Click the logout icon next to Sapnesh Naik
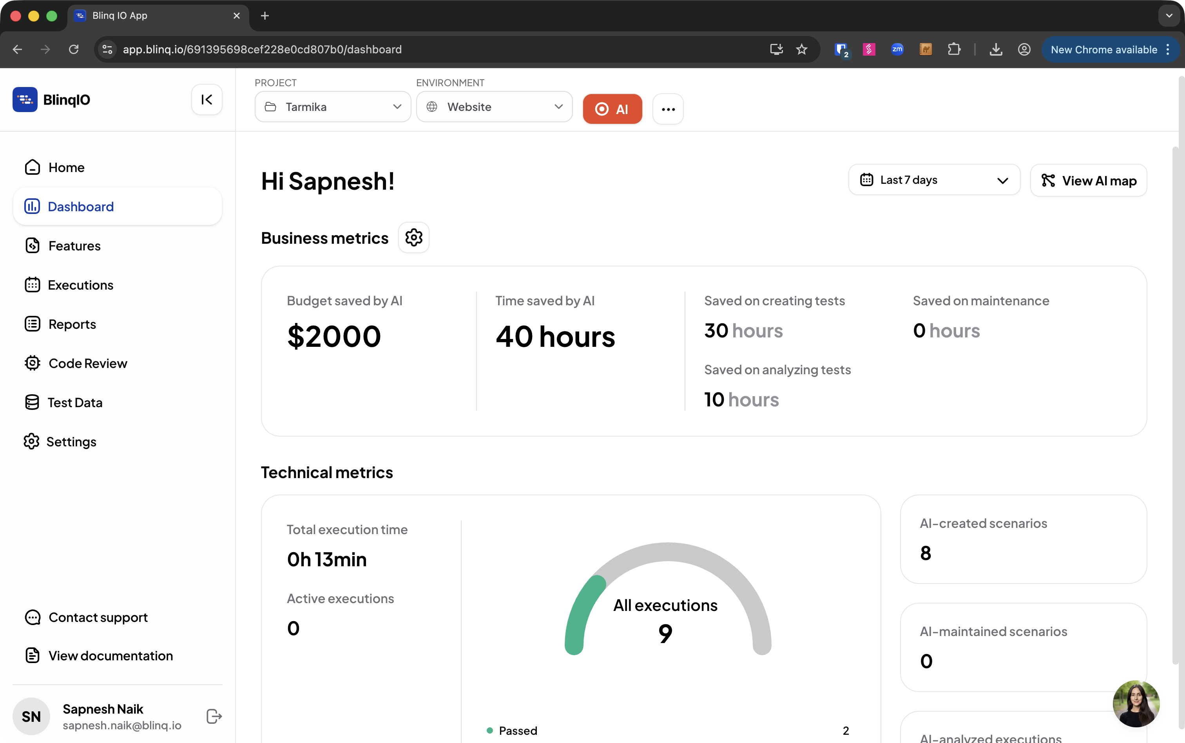 click(214, 716)
